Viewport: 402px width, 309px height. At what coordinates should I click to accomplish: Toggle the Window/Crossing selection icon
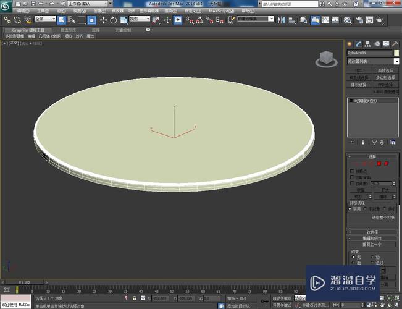pos(92,20)
